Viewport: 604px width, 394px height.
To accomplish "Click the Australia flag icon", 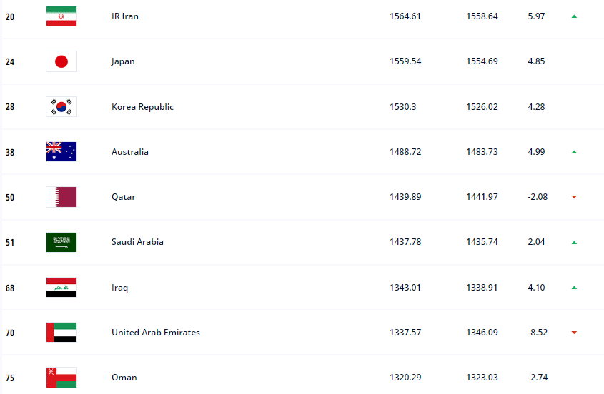I will 61,152.
